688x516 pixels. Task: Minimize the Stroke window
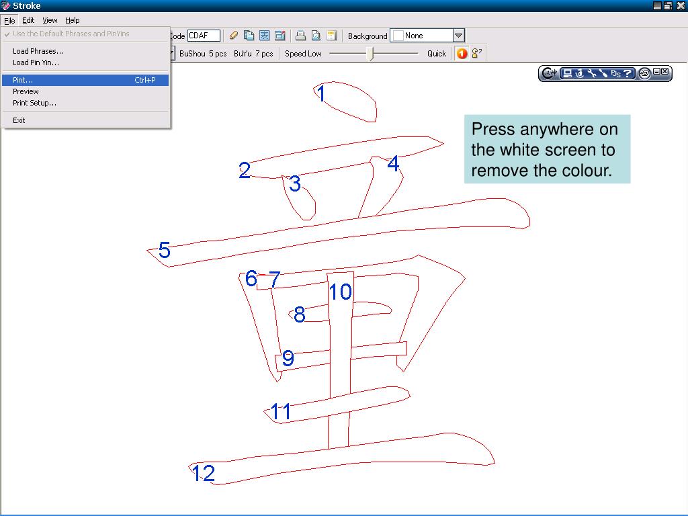[x=657, y=5]
